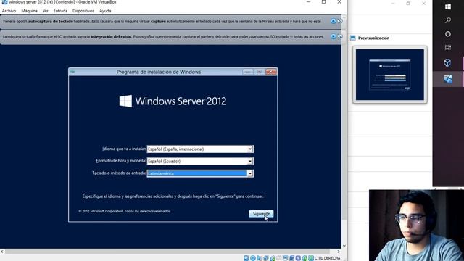Click the audio status bar icon
This screenshot has height=261, width=464.
[x=259, y=258]
